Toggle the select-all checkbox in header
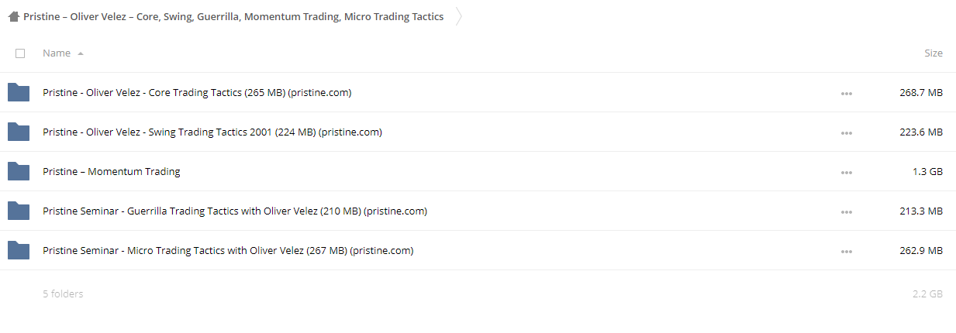Image resolution: width=956 pixels, height=333 pixels. click(20, 53)
